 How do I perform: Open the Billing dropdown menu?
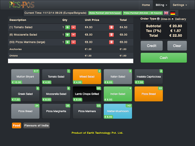pos(161,5)
